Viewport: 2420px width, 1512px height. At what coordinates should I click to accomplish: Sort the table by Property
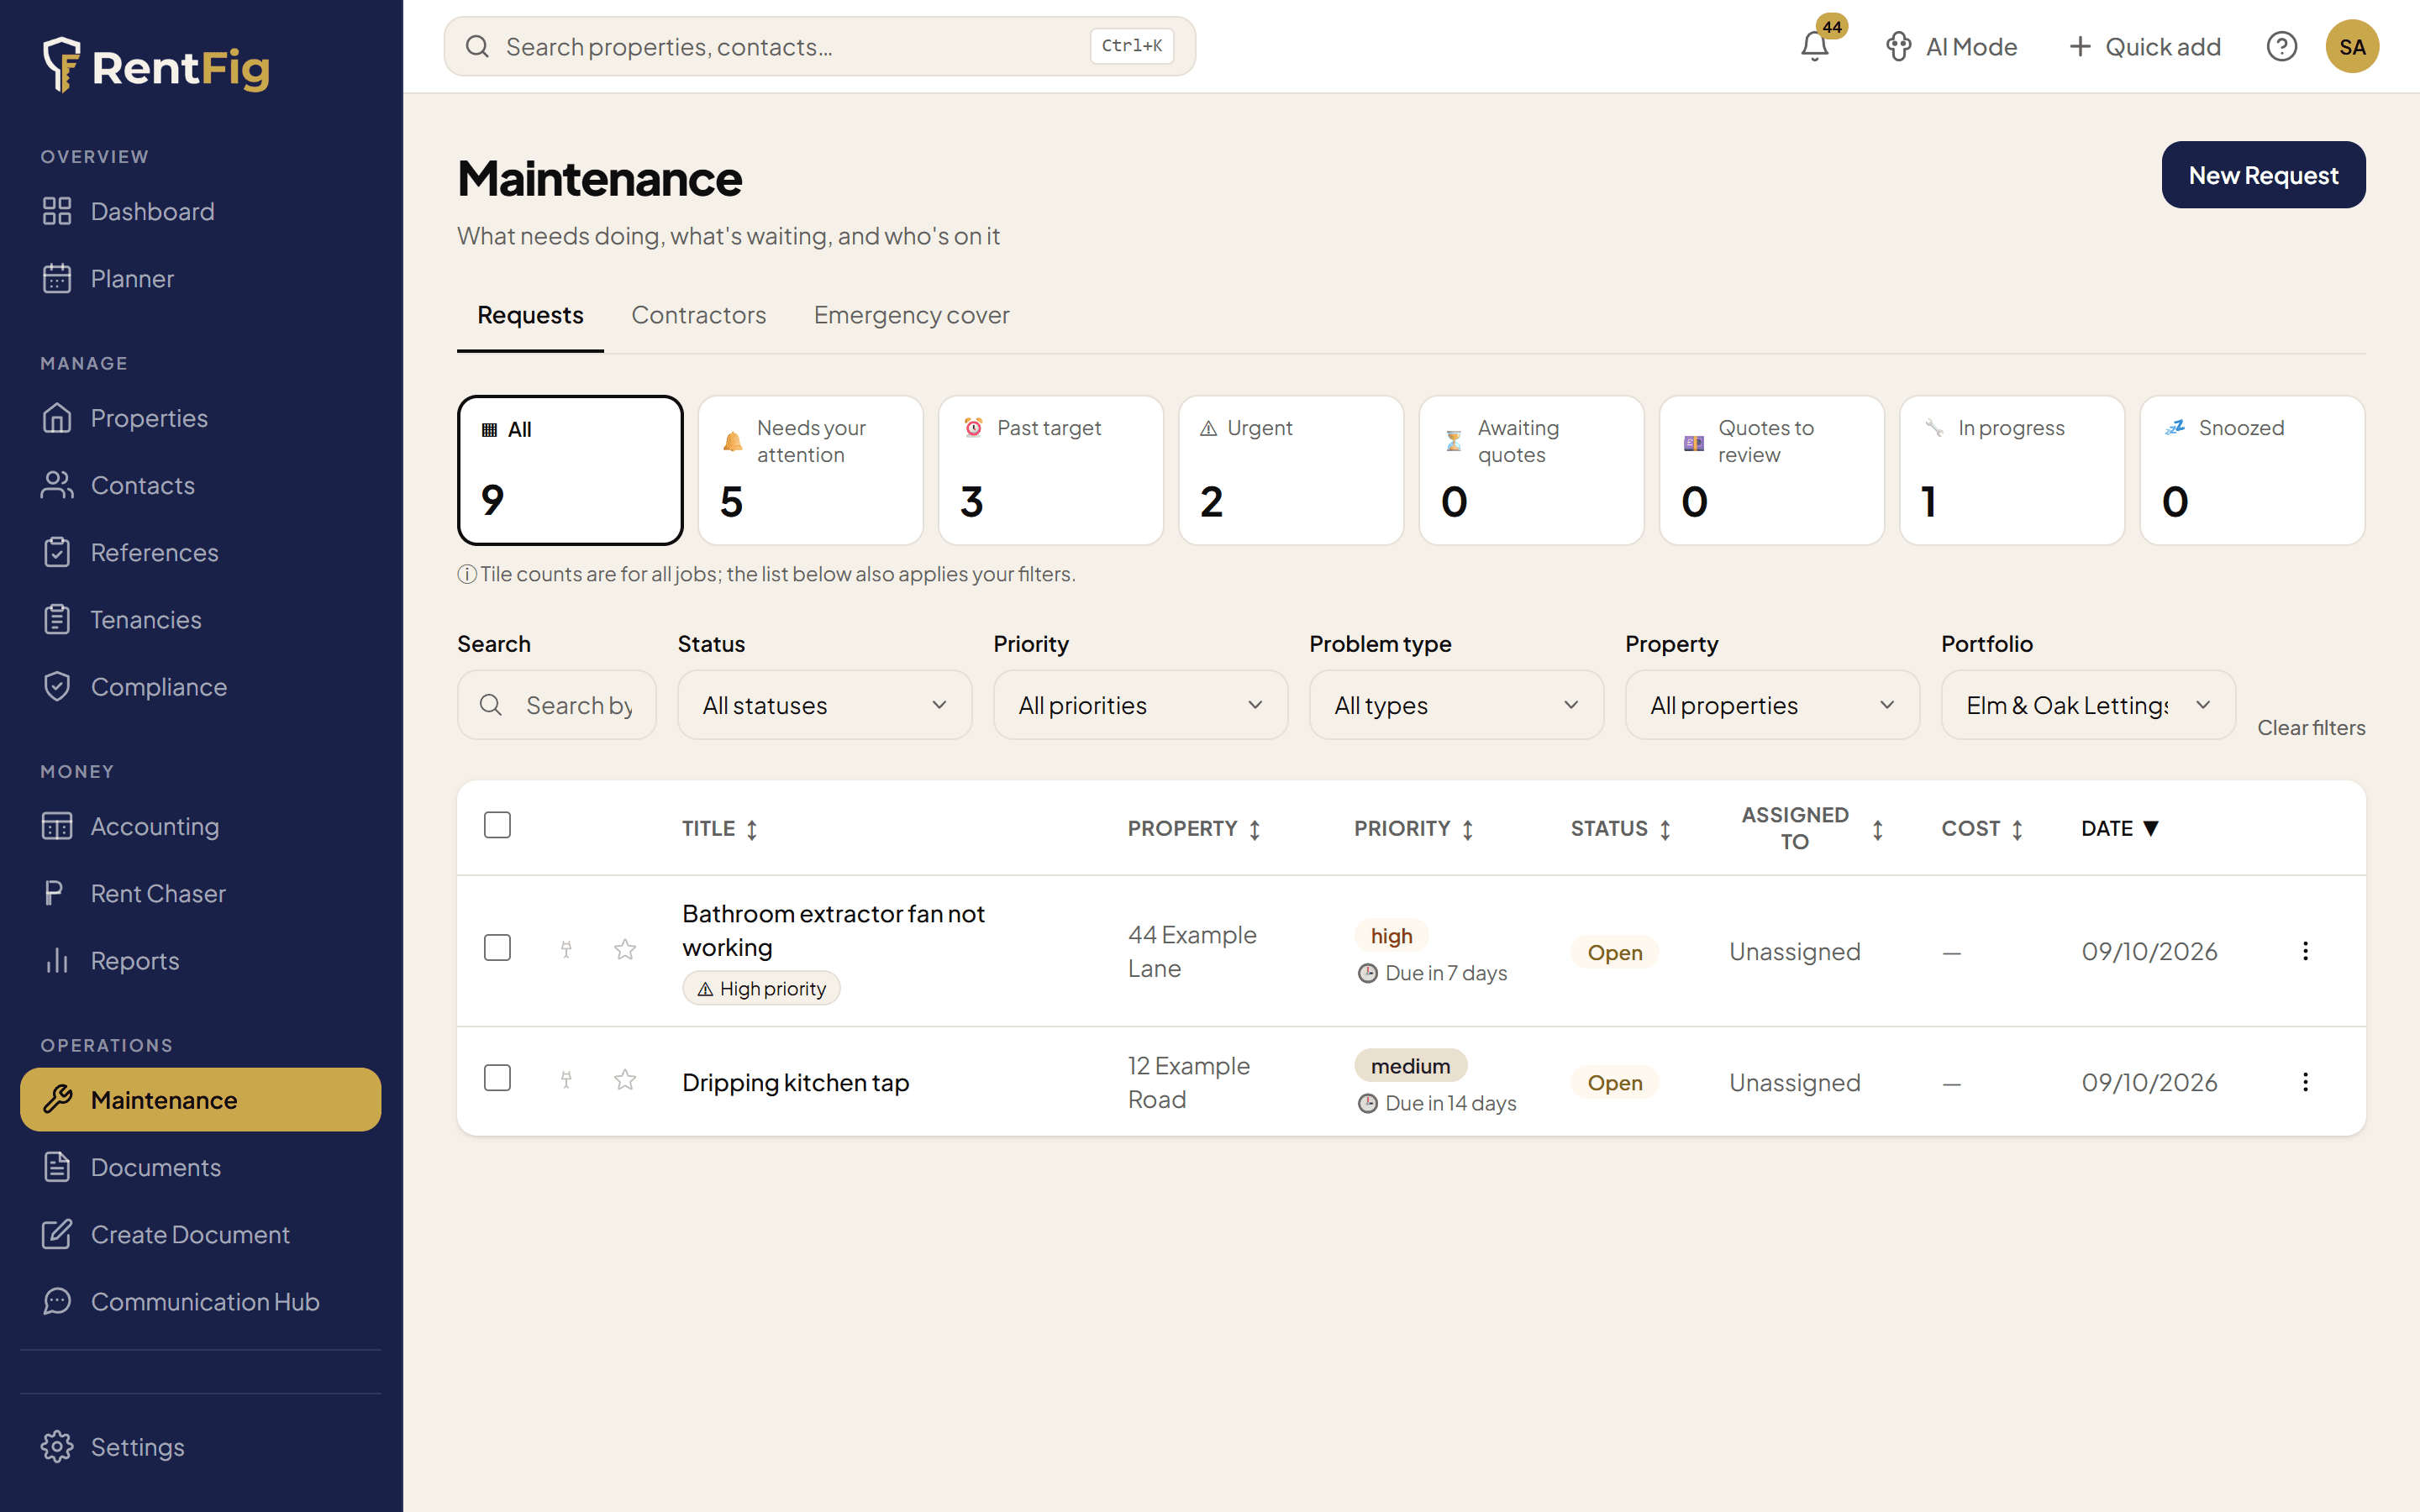1194,828
